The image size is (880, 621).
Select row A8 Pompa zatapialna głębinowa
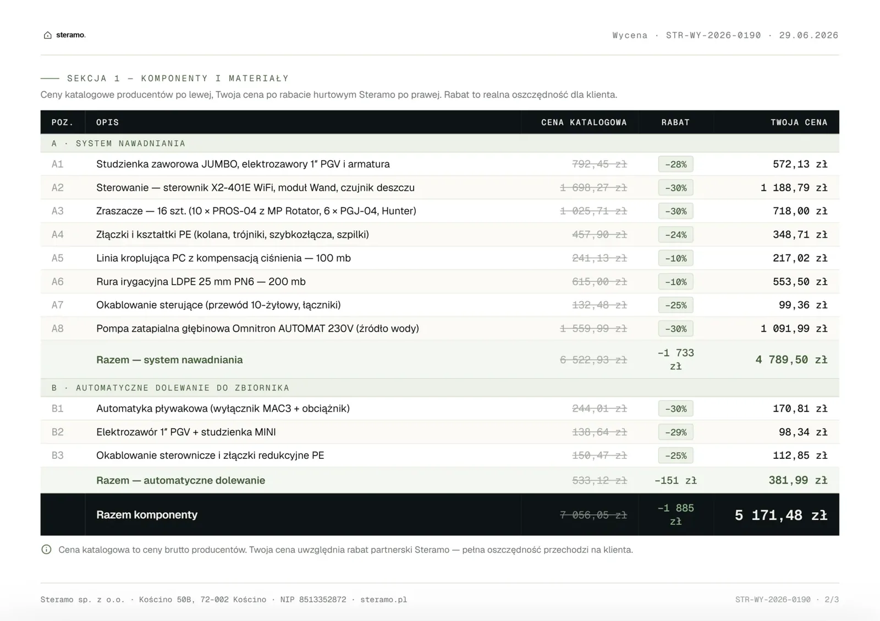pos(439,329)
